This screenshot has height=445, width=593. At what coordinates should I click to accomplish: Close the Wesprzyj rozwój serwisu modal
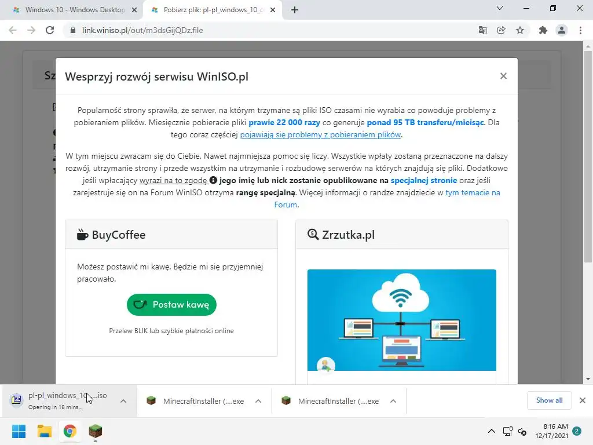[503, 76]
